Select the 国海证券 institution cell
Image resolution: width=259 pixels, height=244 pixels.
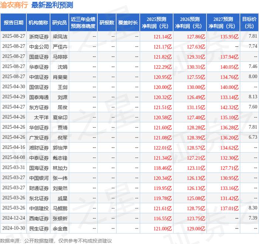coord(39,168)
